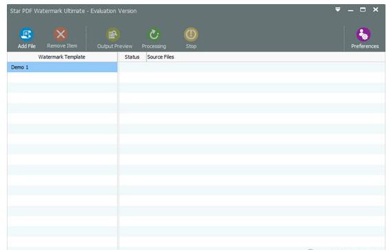Viewport: 391px width, 250px height.
Task: Click the Output Preview text label
Action: tap(115, 46)
